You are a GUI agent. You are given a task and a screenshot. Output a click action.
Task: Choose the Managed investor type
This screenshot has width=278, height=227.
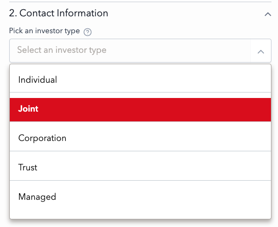point(140,197)
